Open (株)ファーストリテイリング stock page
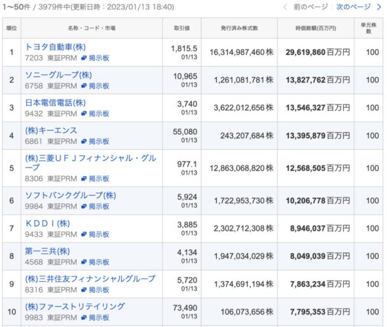 click(x=75, y=307)
